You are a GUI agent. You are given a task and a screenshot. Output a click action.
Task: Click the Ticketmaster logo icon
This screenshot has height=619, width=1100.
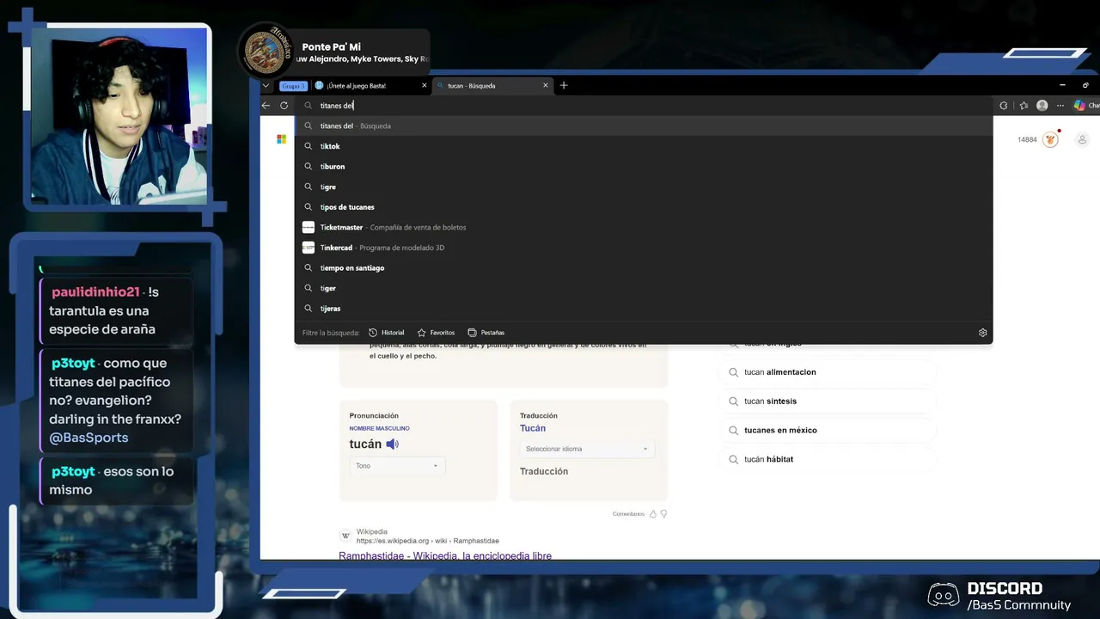309,227
